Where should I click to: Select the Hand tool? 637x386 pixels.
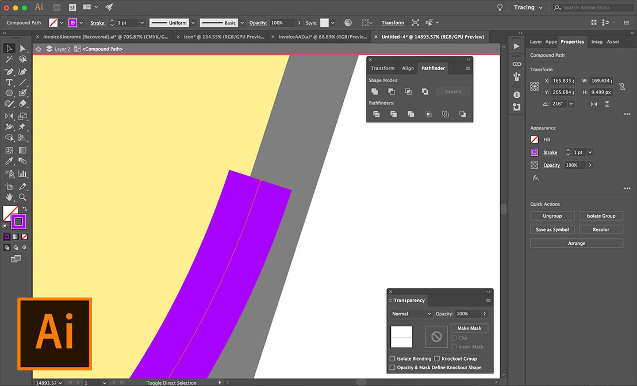(9, 197)
